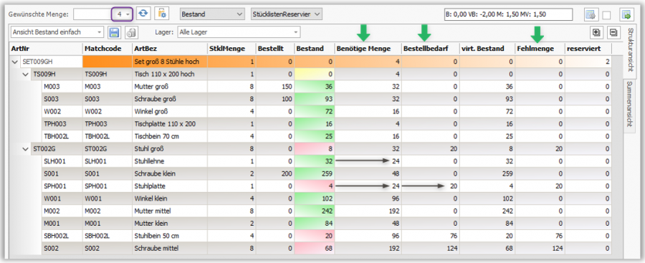Collapse all rows with minus icon
645x263 pixels.
(x=613, y=32)
